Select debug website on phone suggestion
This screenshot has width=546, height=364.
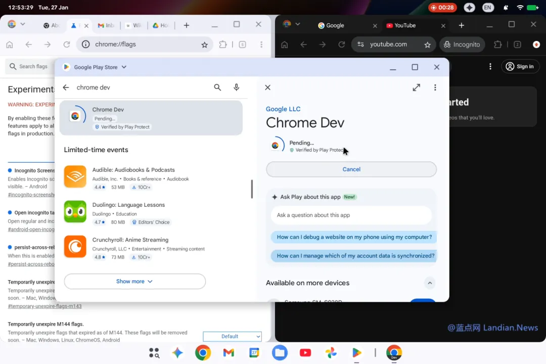(354, 237)
